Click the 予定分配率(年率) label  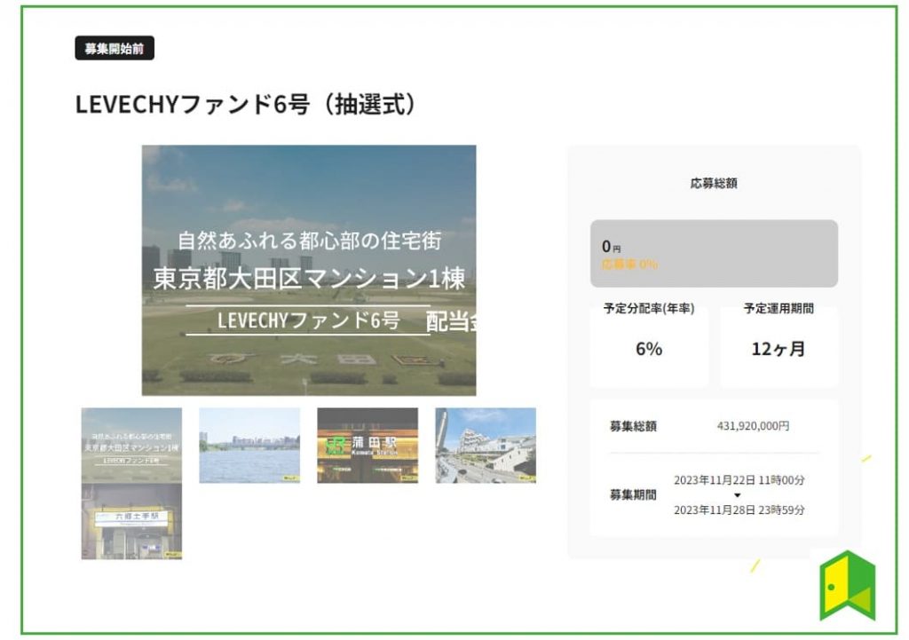point(649,308)
